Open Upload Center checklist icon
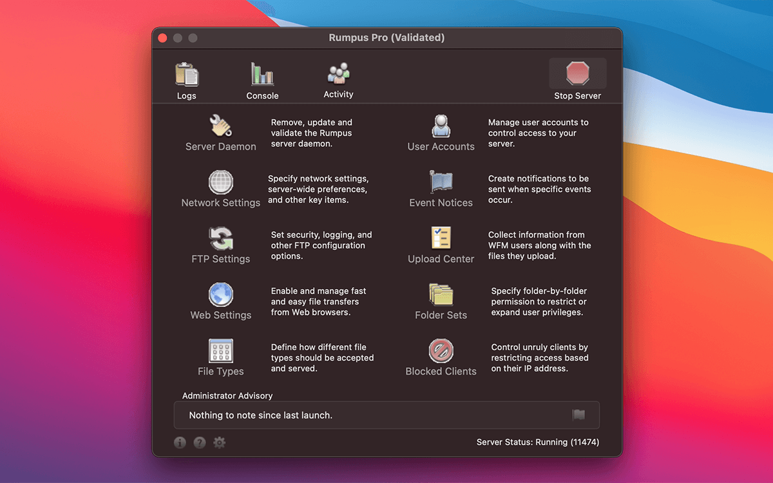The width and height of the screenshot is (773, 483). 441,238
